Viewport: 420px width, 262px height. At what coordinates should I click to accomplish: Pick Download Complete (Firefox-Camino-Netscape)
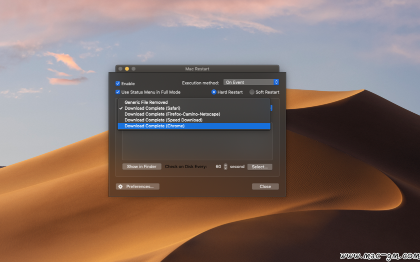pyautogui.click(x=194, y=114)
